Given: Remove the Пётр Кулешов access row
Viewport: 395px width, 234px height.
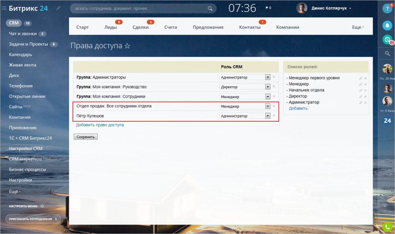Looking at the screenshot, I should click(x=274, y=115).
